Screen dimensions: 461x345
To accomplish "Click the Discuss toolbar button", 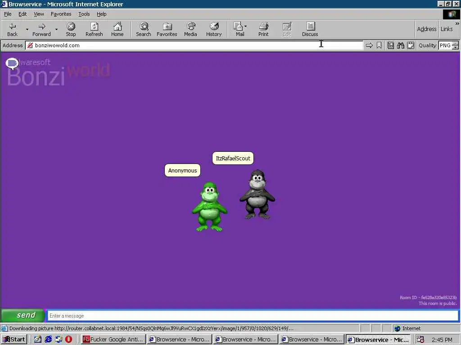I will click(x=310, y=29).
